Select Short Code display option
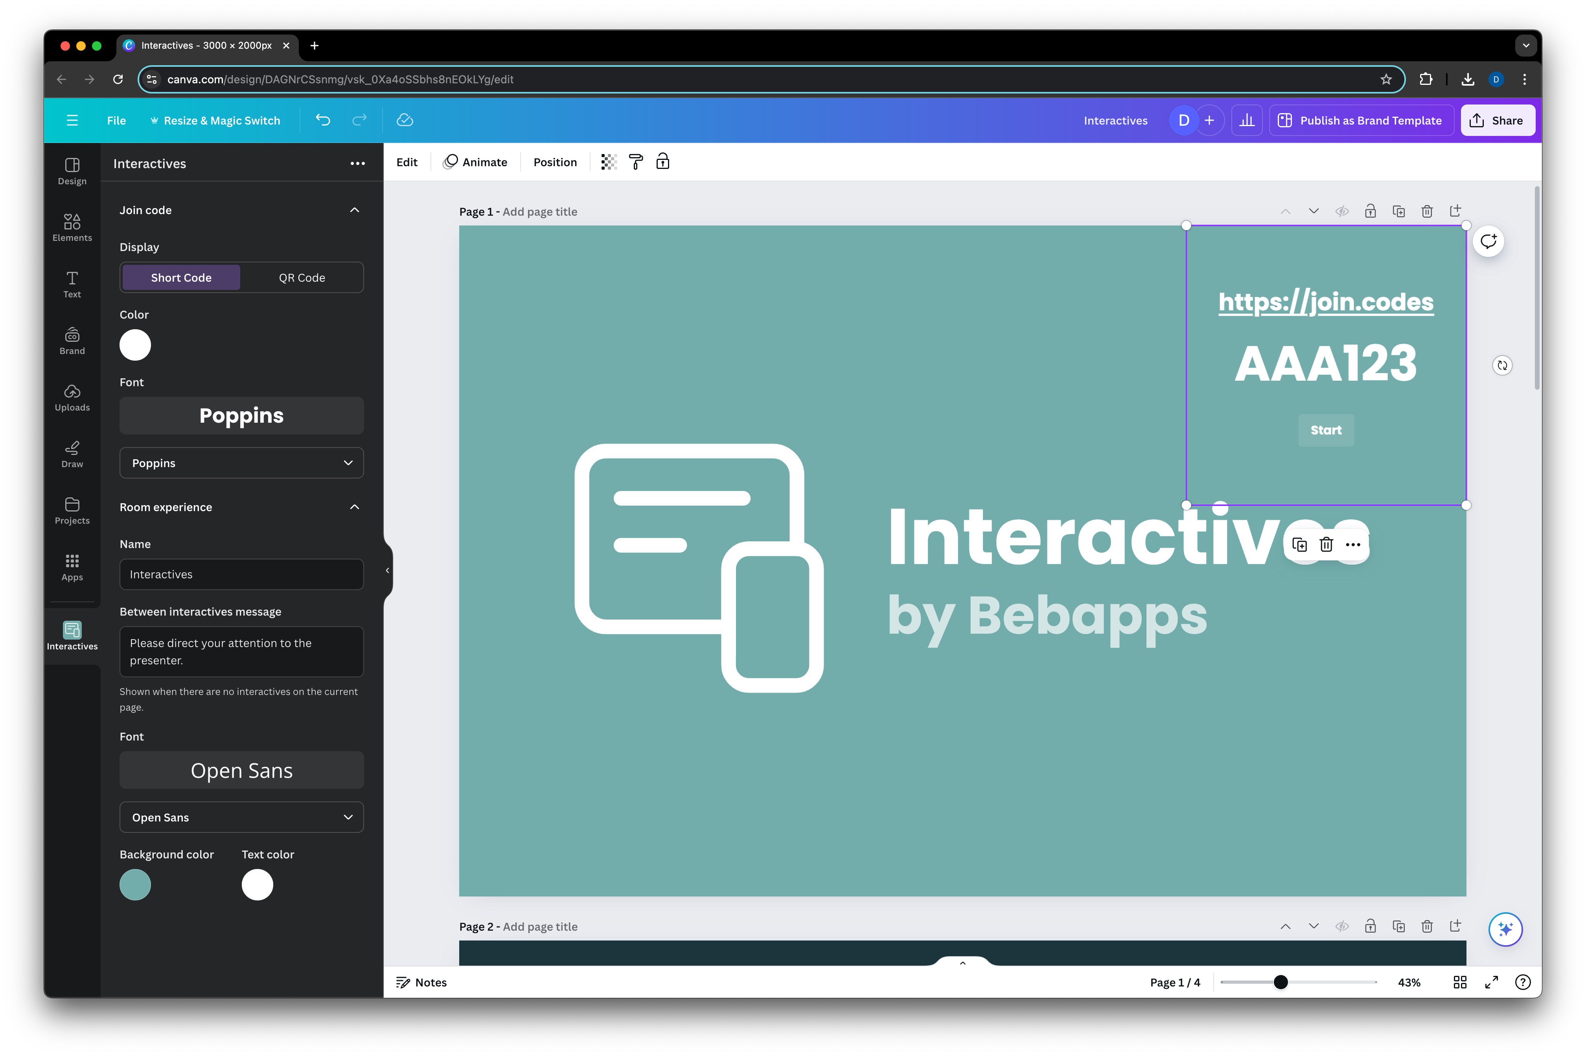The image size is (1586, 1056). point(180,277)
